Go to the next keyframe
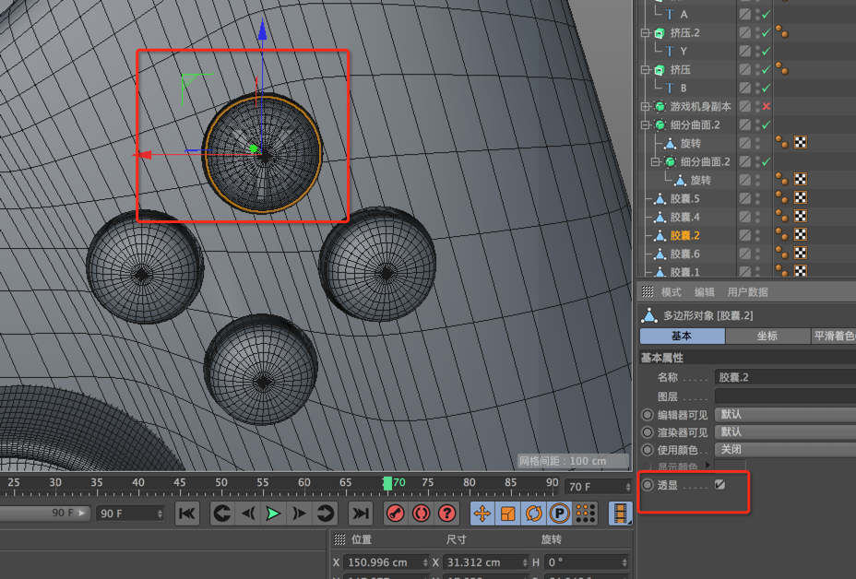Screen dimensions: 856x579 326,514
